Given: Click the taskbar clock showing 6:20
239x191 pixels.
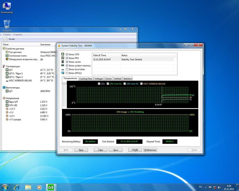Looking at the screenshot, I should pyautogui.click(x=229, y=187).
